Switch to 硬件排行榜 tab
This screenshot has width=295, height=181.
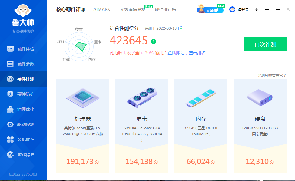tap(165, 9)
